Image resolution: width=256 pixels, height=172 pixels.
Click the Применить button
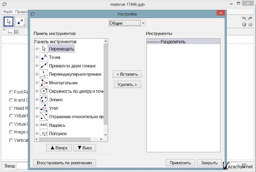pos(180,163)
